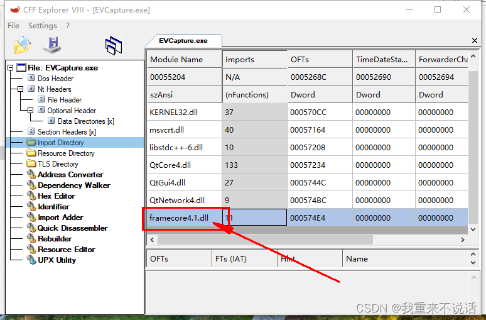This screenshot has width=486, height=320.
Task: Select Dependency Walker in the tree
Action: point(73,185)
